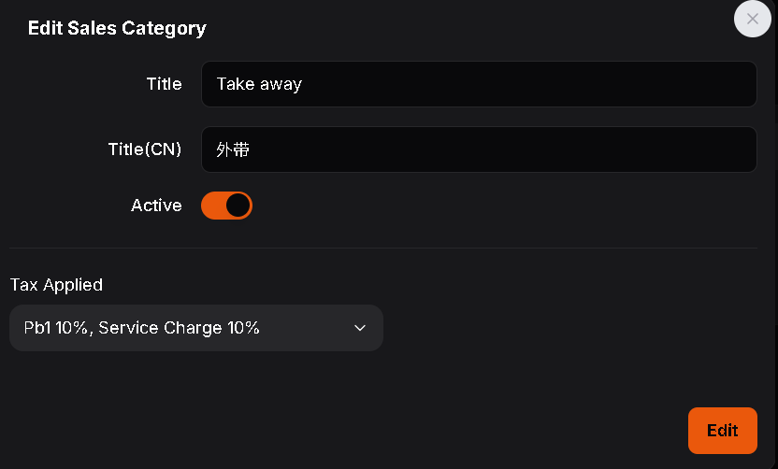The width and height of the screenshot is (778, 469).
Task: Click the Take away text
Action: click(x=259, y=84)
